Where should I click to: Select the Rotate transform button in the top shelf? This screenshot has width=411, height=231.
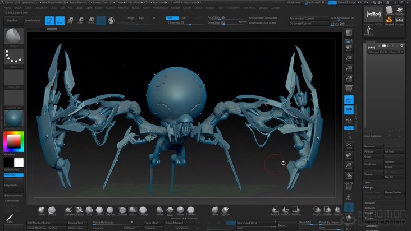(x=91, y=20)
